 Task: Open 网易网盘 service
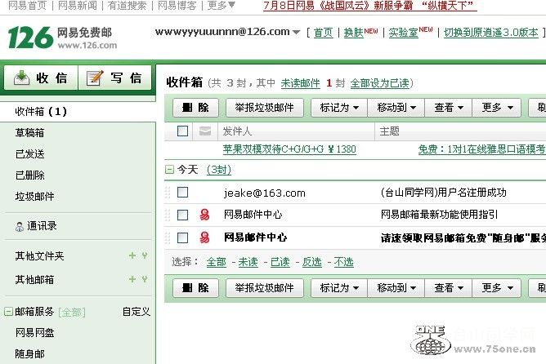34,333
